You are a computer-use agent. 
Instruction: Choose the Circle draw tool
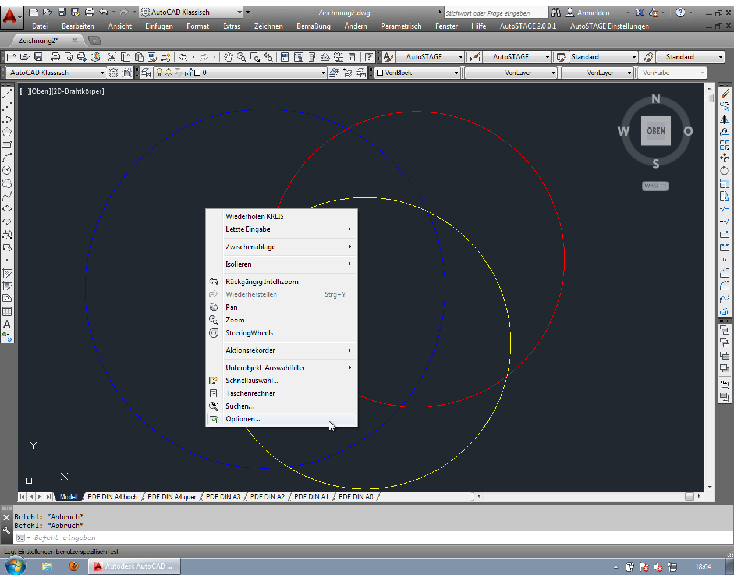7,171
